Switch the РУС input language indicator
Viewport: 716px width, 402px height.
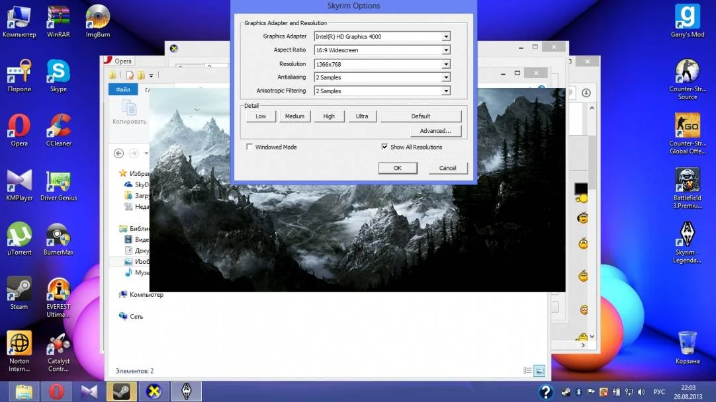point(659,392)
